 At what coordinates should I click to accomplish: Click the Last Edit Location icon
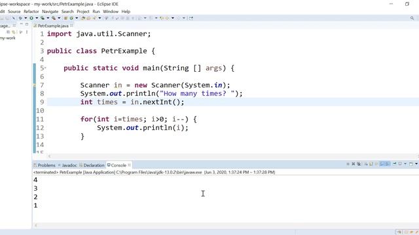tap(162, 18)
